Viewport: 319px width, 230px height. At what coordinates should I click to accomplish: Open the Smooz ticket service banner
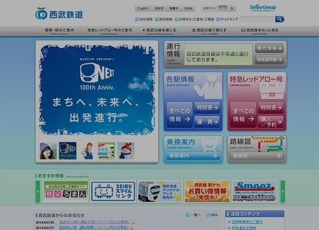(254, 192)
